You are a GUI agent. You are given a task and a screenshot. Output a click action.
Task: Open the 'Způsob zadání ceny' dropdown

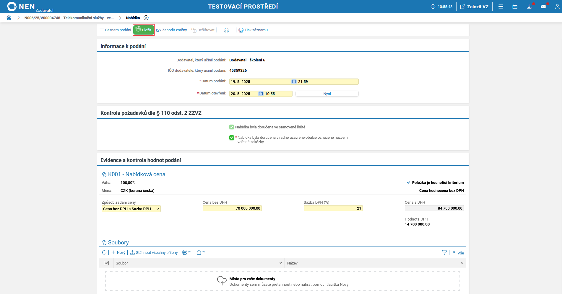tap(131, 209)
